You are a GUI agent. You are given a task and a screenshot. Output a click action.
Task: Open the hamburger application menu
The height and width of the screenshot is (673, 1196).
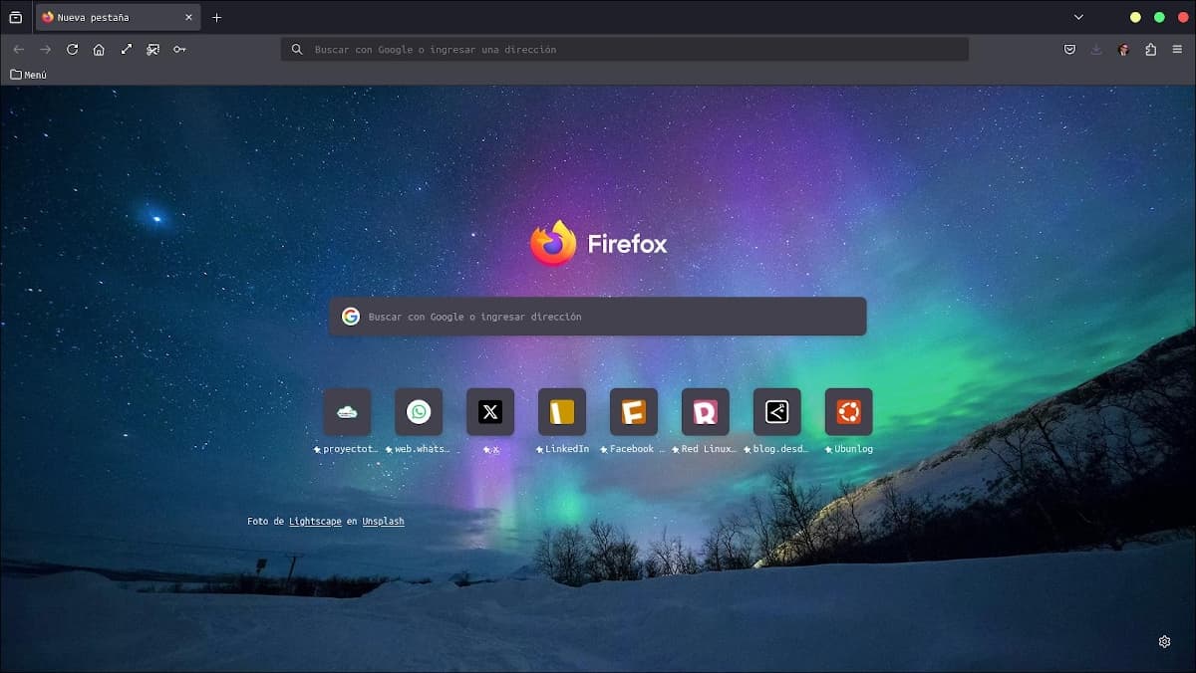[x=1177, y=50]
